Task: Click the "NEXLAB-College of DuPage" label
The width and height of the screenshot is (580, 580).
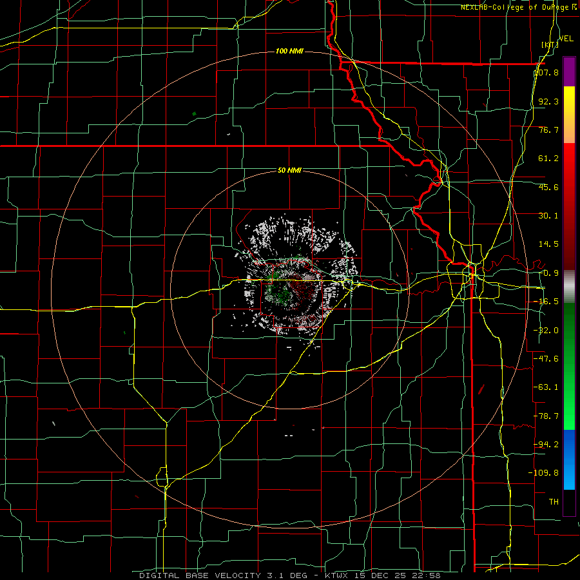Action: (514, 7)
